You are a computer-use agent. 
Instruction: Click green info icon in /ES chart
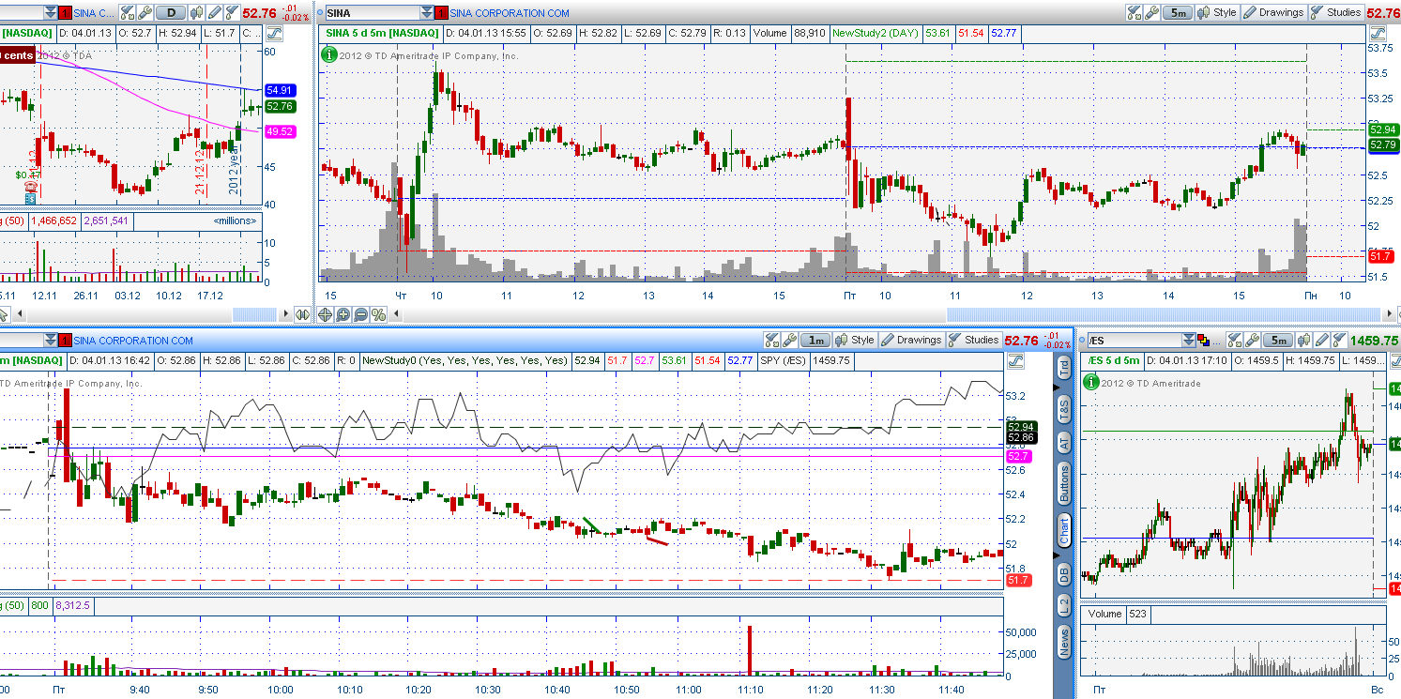1091,381
